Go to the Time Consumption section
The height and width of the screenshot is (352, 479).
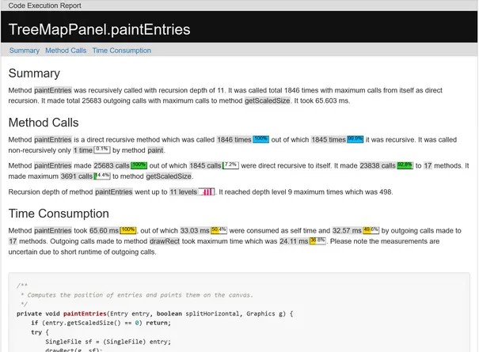click(x=121, y=51)
